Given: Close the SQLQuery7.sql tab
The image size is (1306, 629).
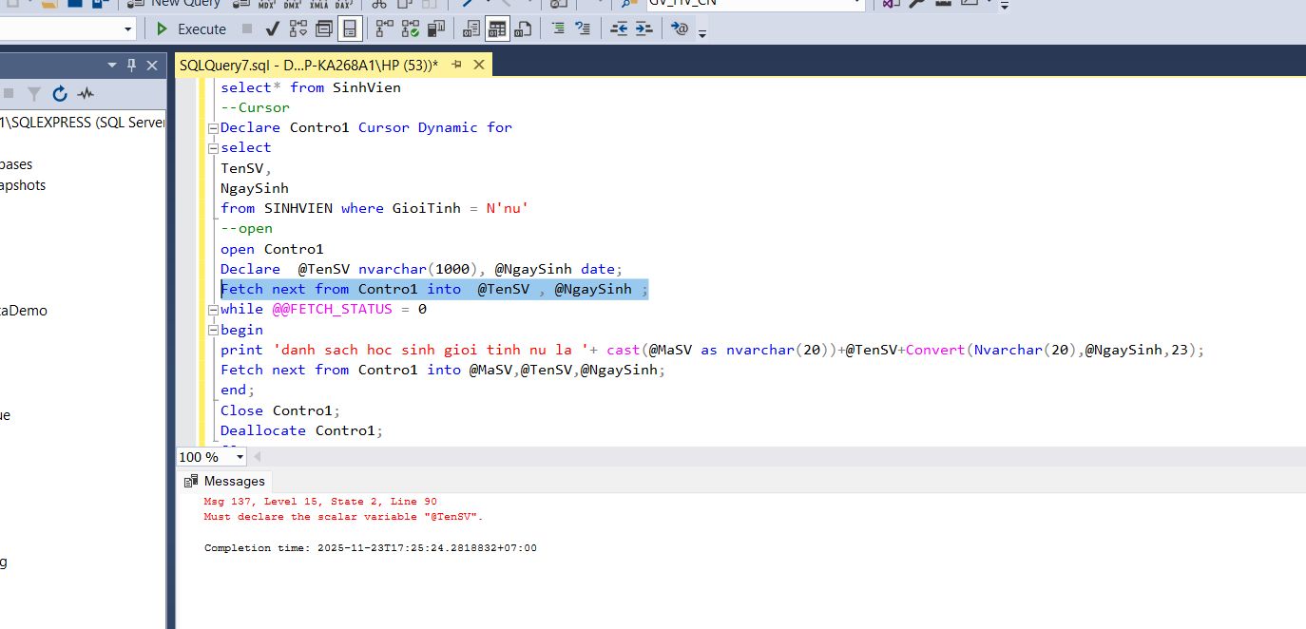Looking at the screenshot, I should (x=479, y=65).
